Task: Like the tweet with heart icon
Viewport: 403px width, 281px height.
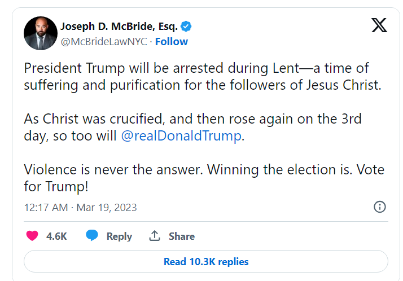Action: coord(33,236)
